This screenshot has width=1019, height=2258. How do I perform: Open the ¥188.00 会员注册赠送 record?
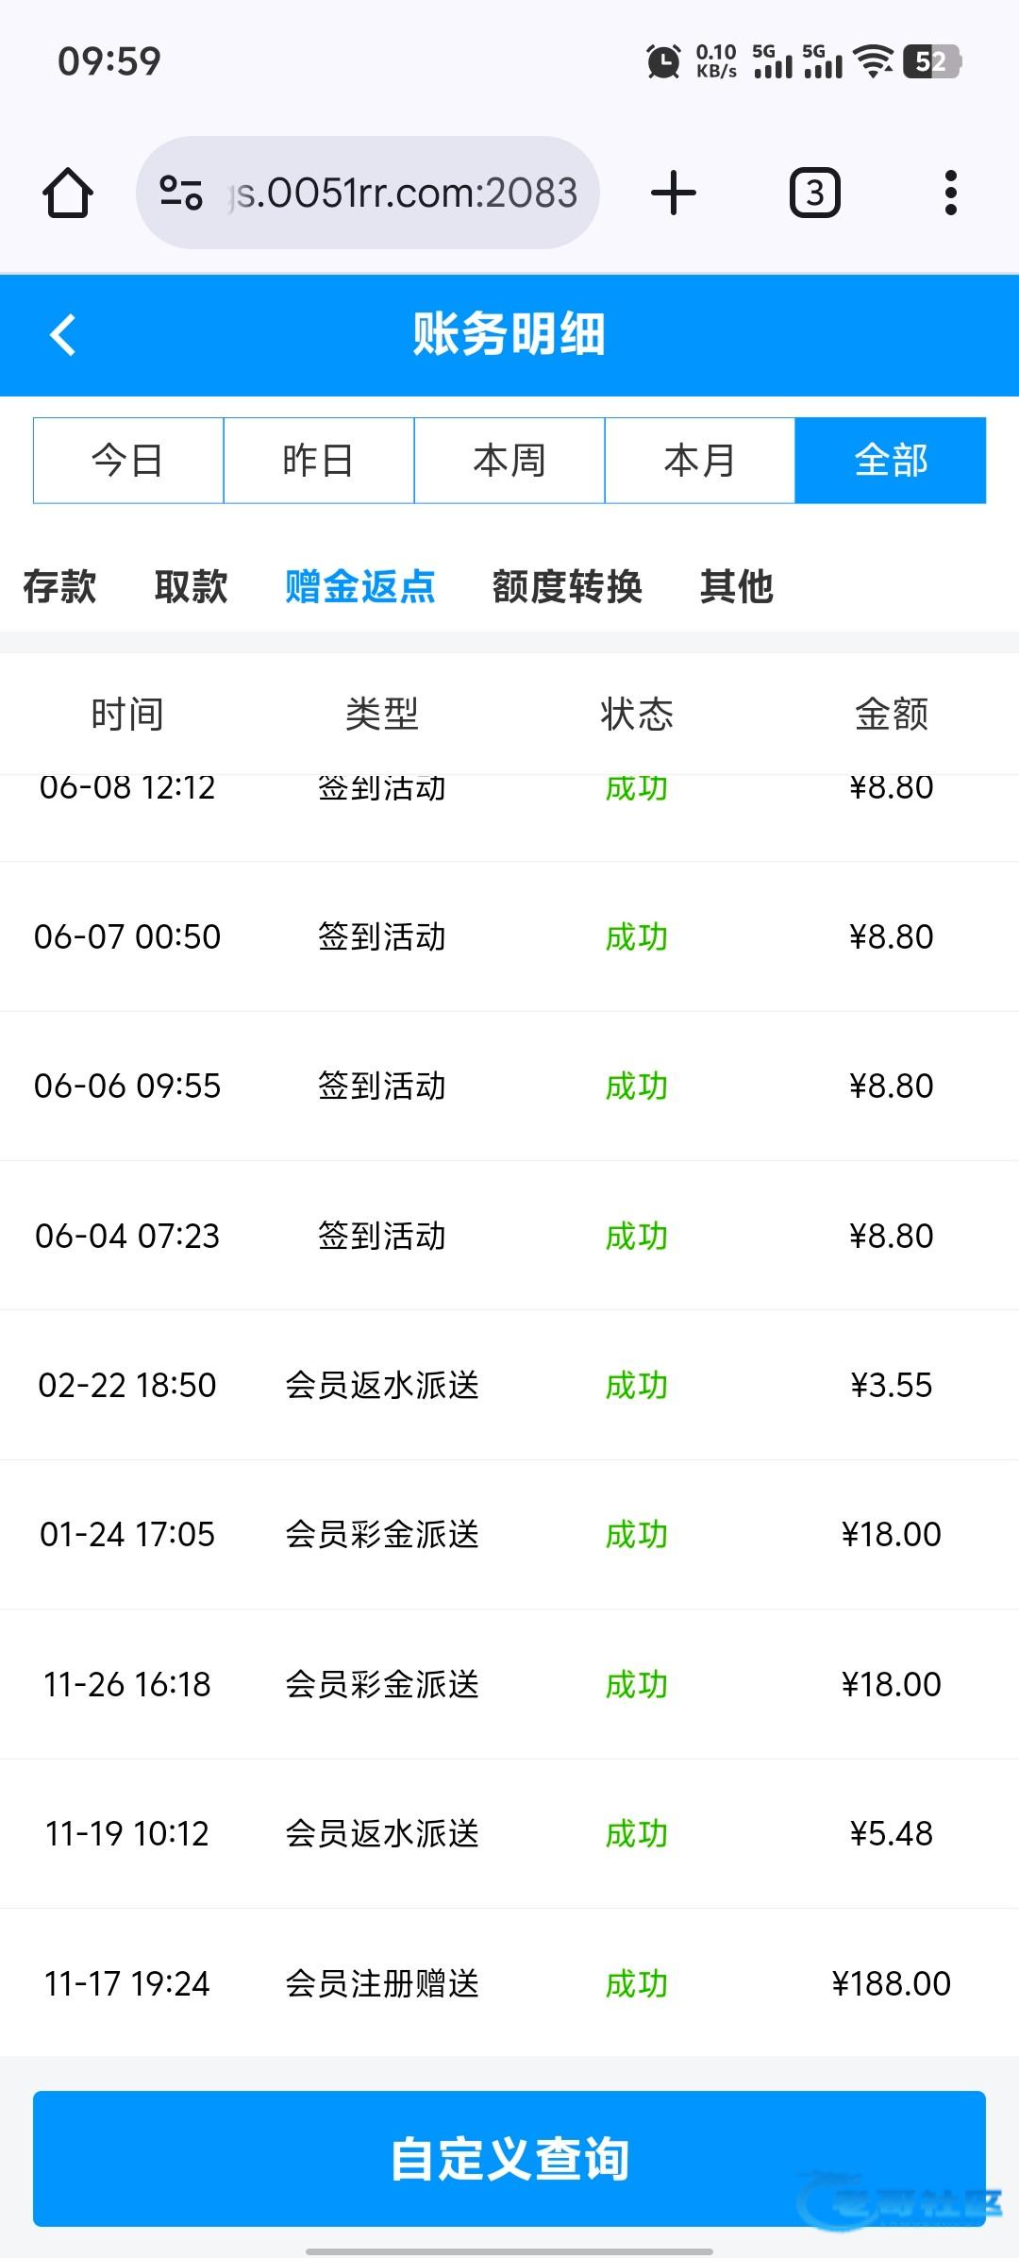pos(509,1983)
